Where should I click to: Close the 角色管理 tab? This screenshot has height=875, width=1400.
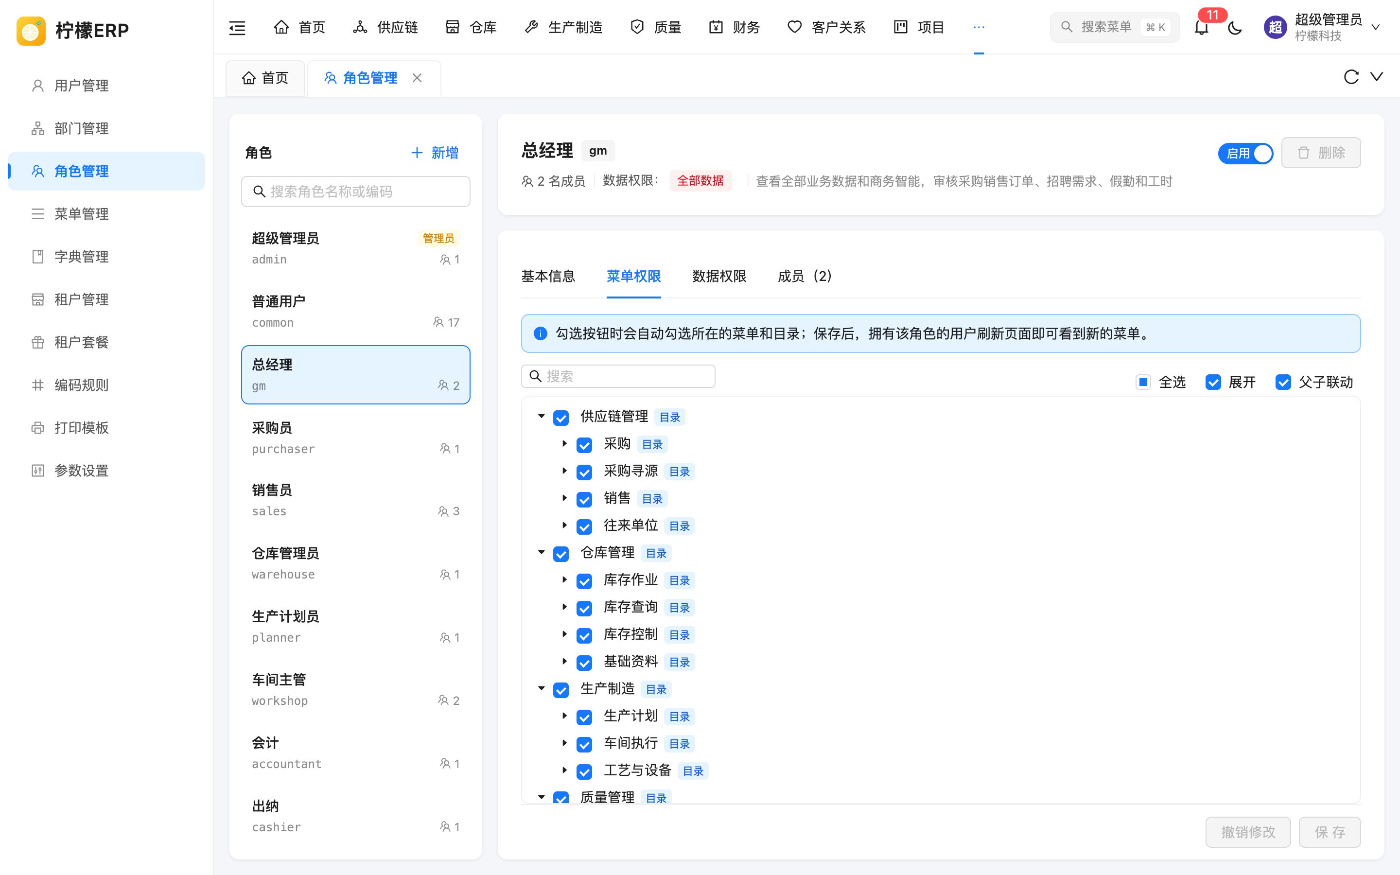417,78
